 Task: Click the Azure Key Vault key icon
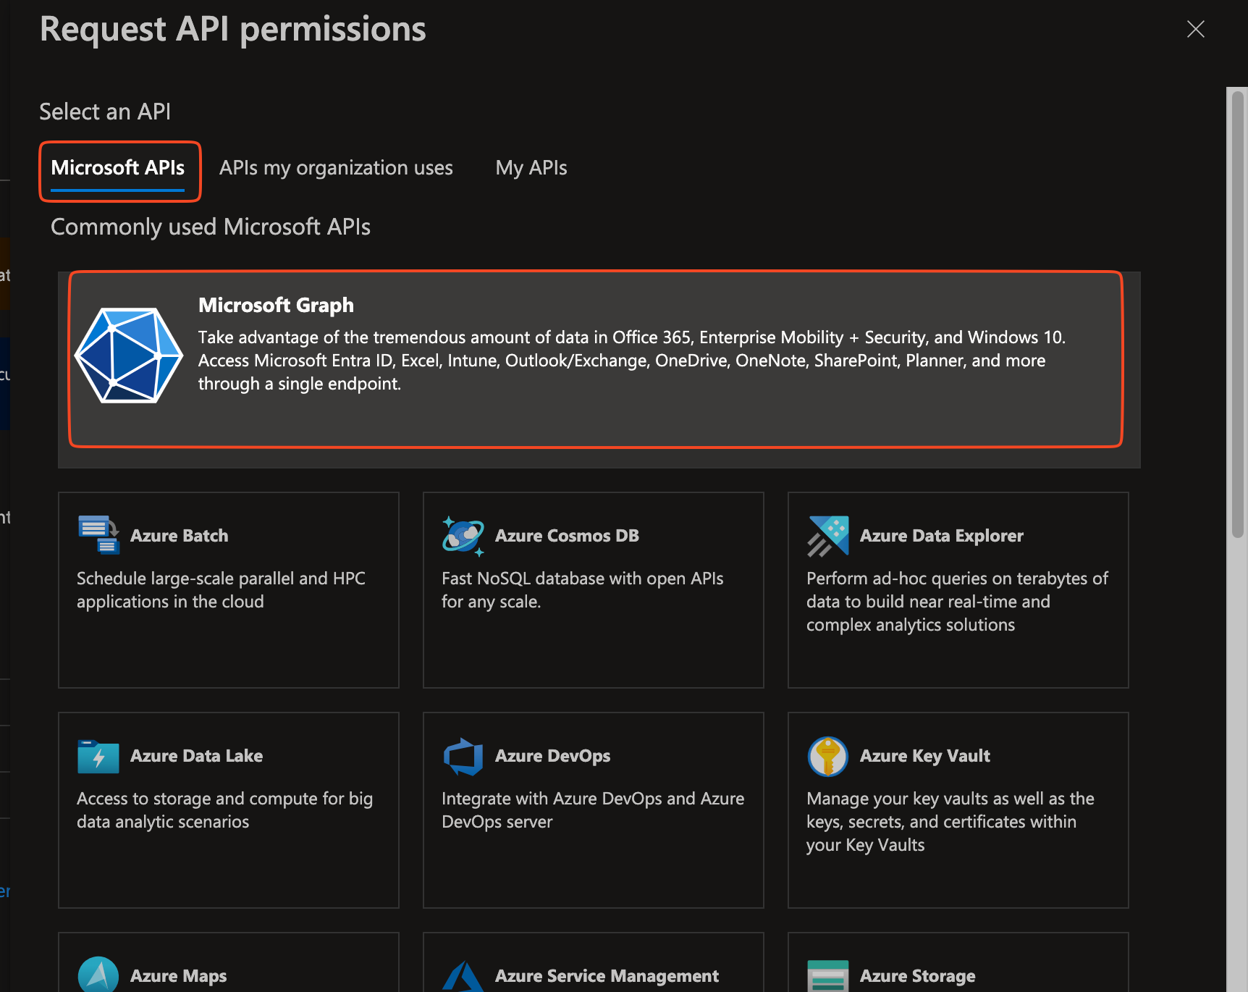828,757
